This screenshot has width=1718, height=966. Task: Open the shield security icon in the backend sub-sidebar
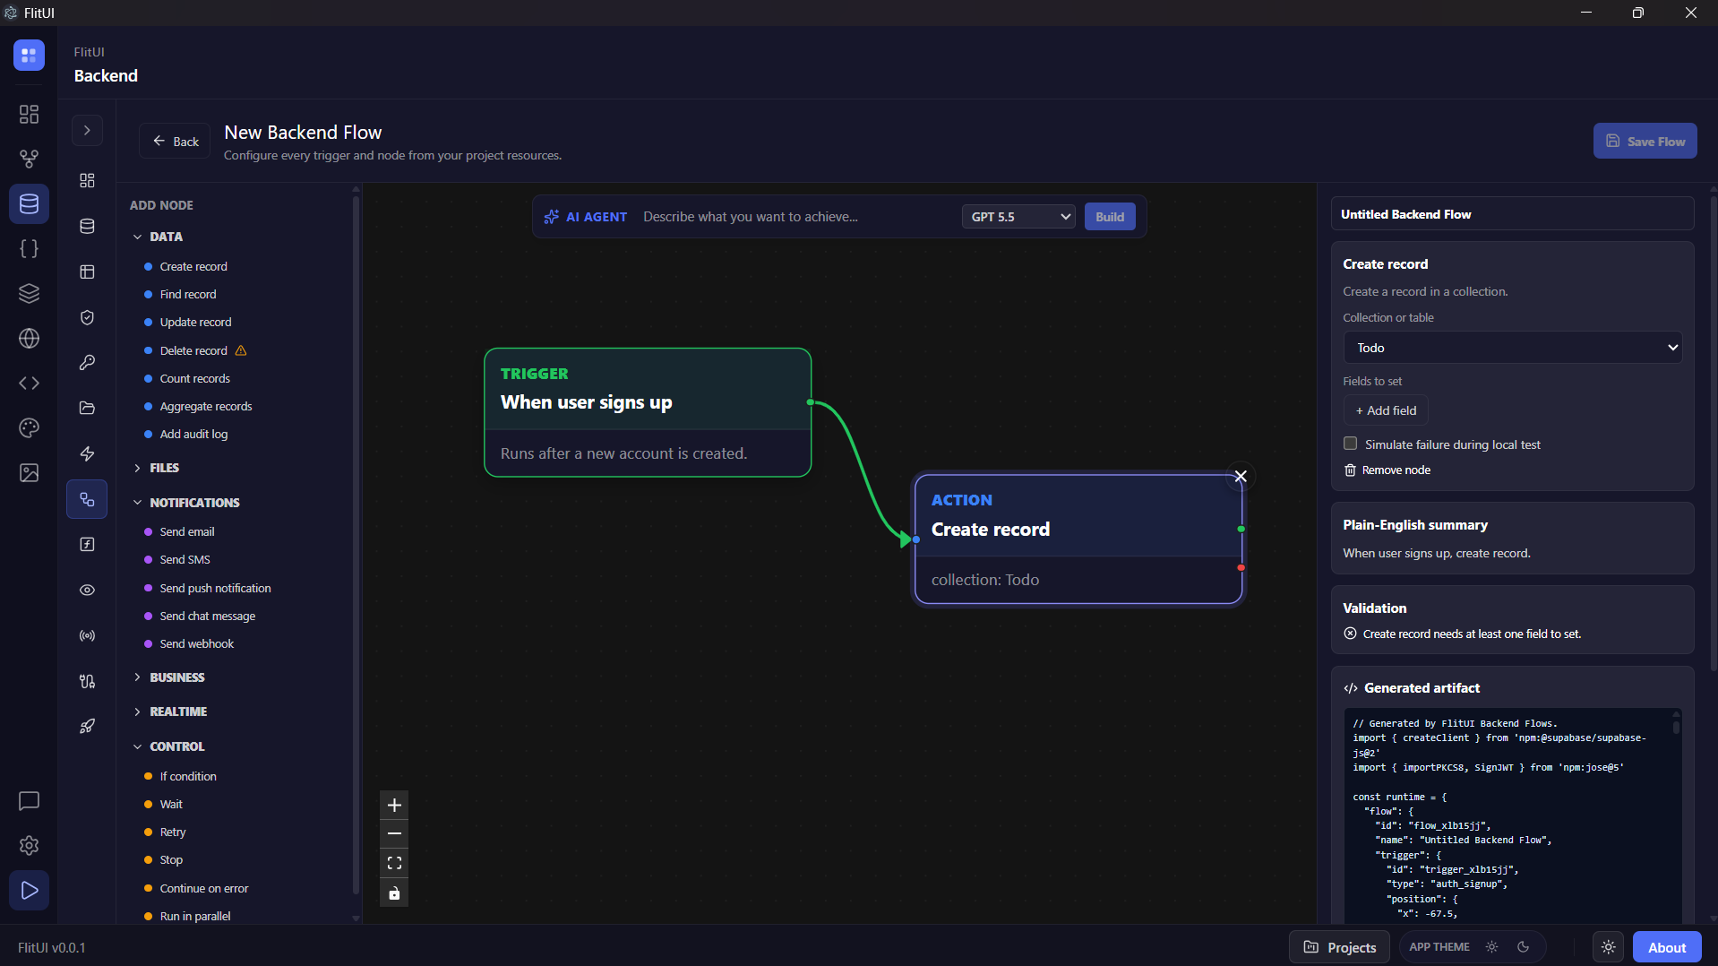[87, 317]
